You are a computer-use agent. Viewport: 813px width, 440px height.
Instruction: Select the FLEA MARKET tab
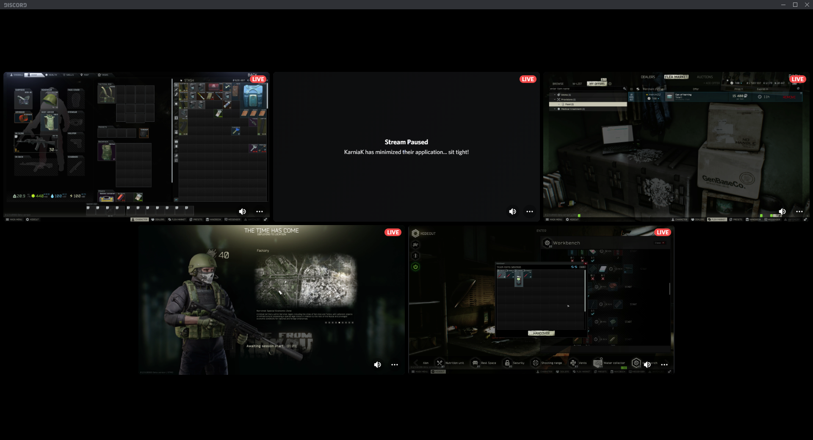coord(676,77)
